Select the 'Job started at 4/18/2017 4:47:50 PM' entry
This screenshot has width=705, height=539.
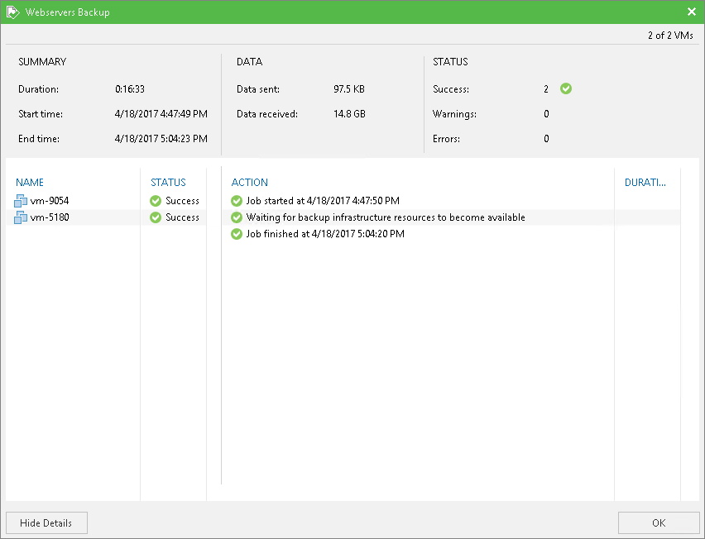pyautogui.click(x=323, y=201)
